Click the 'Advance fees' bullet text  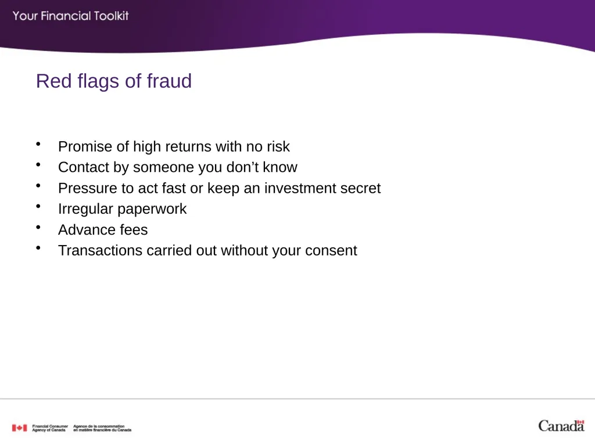103,230
